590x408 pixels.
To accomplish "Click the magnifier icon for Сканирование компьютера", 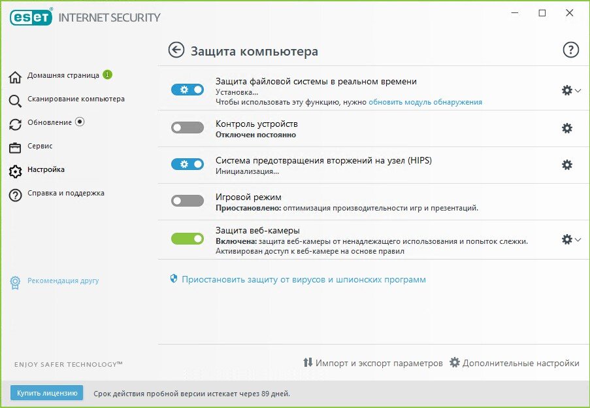I will tap(15, 101).
